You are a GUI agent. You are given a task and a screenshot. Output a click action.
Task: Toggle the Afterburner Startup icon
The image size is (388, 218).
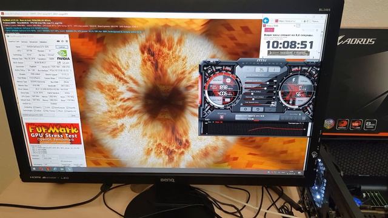pyautogui.click(x=221, y=117)
